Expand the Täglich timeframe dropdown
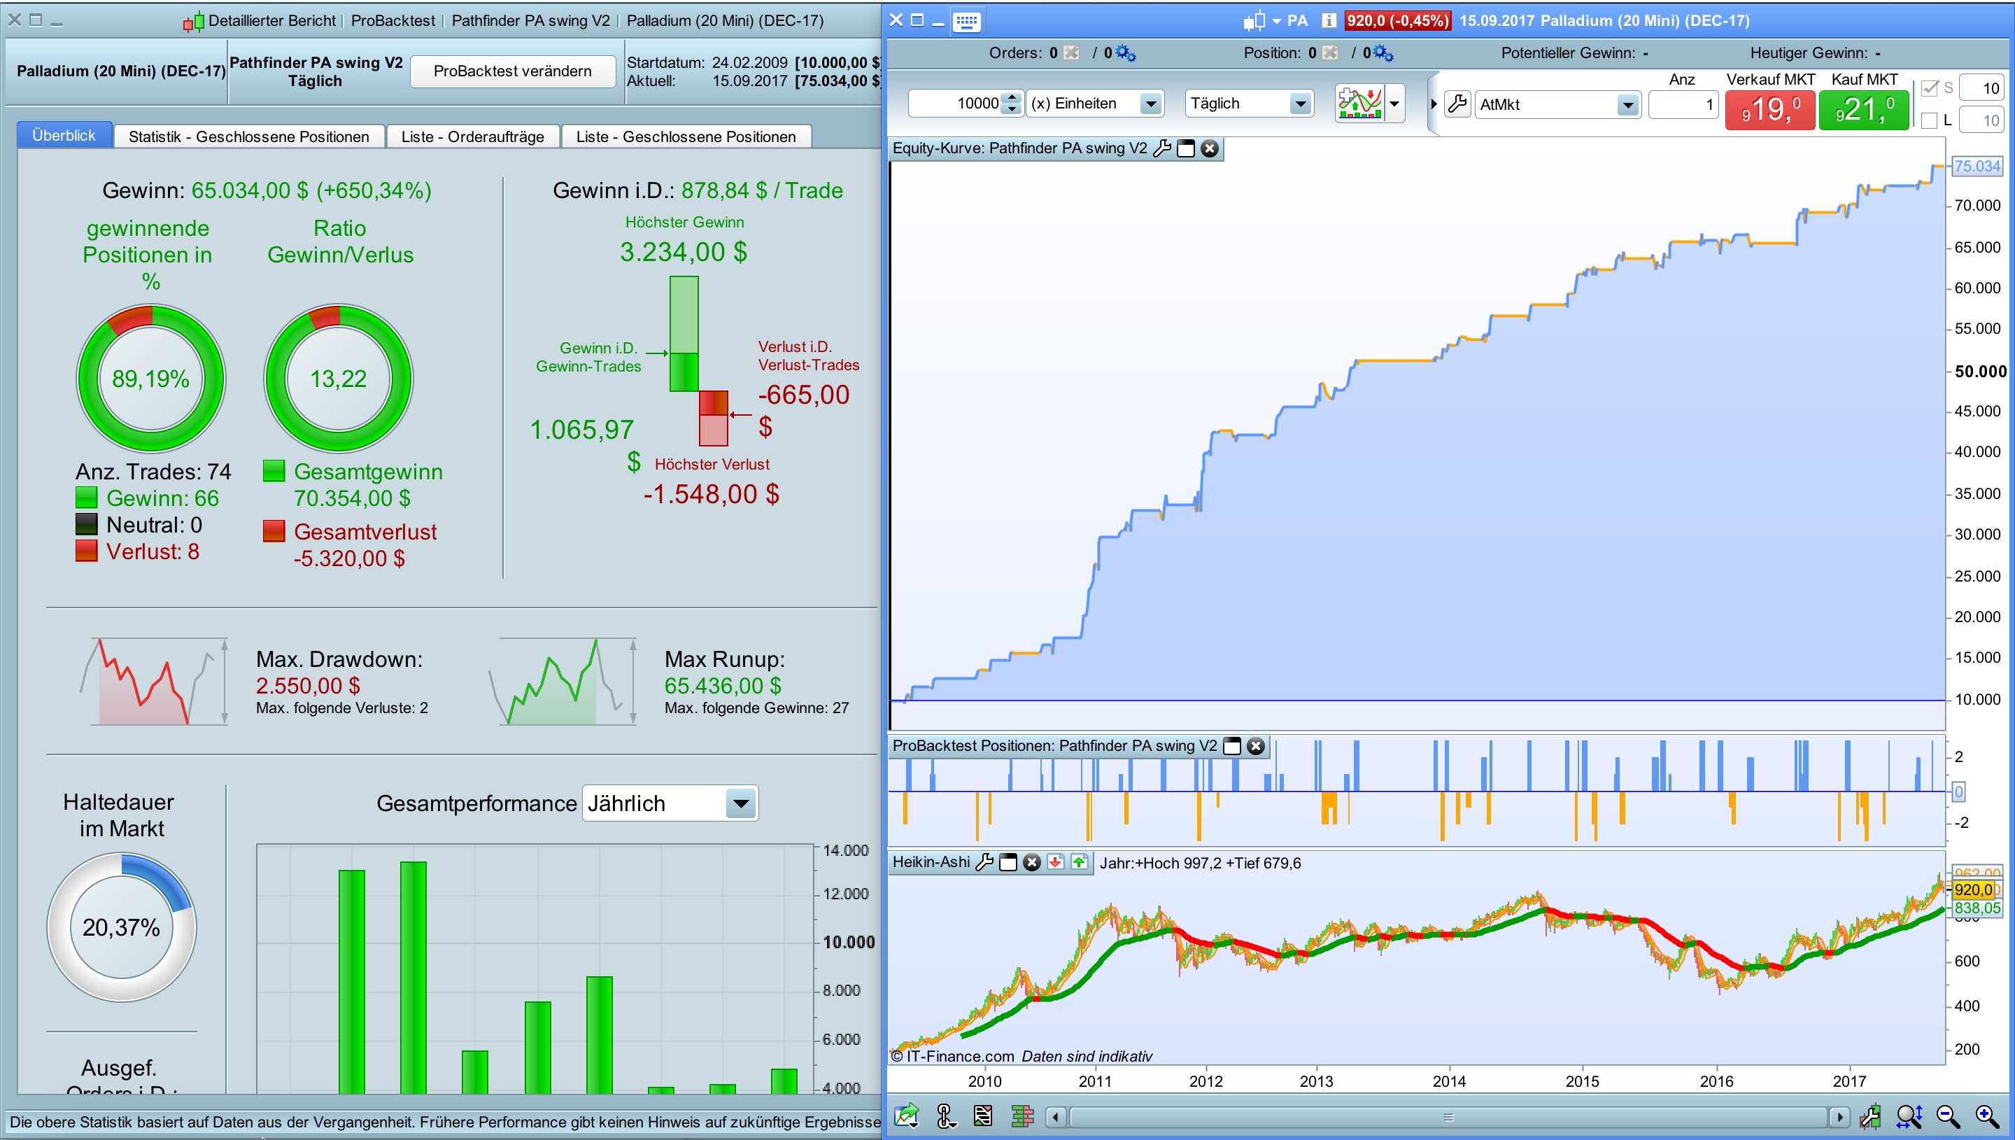The width and height of the screenshot is (2015, 1140). pos(1299,104)
